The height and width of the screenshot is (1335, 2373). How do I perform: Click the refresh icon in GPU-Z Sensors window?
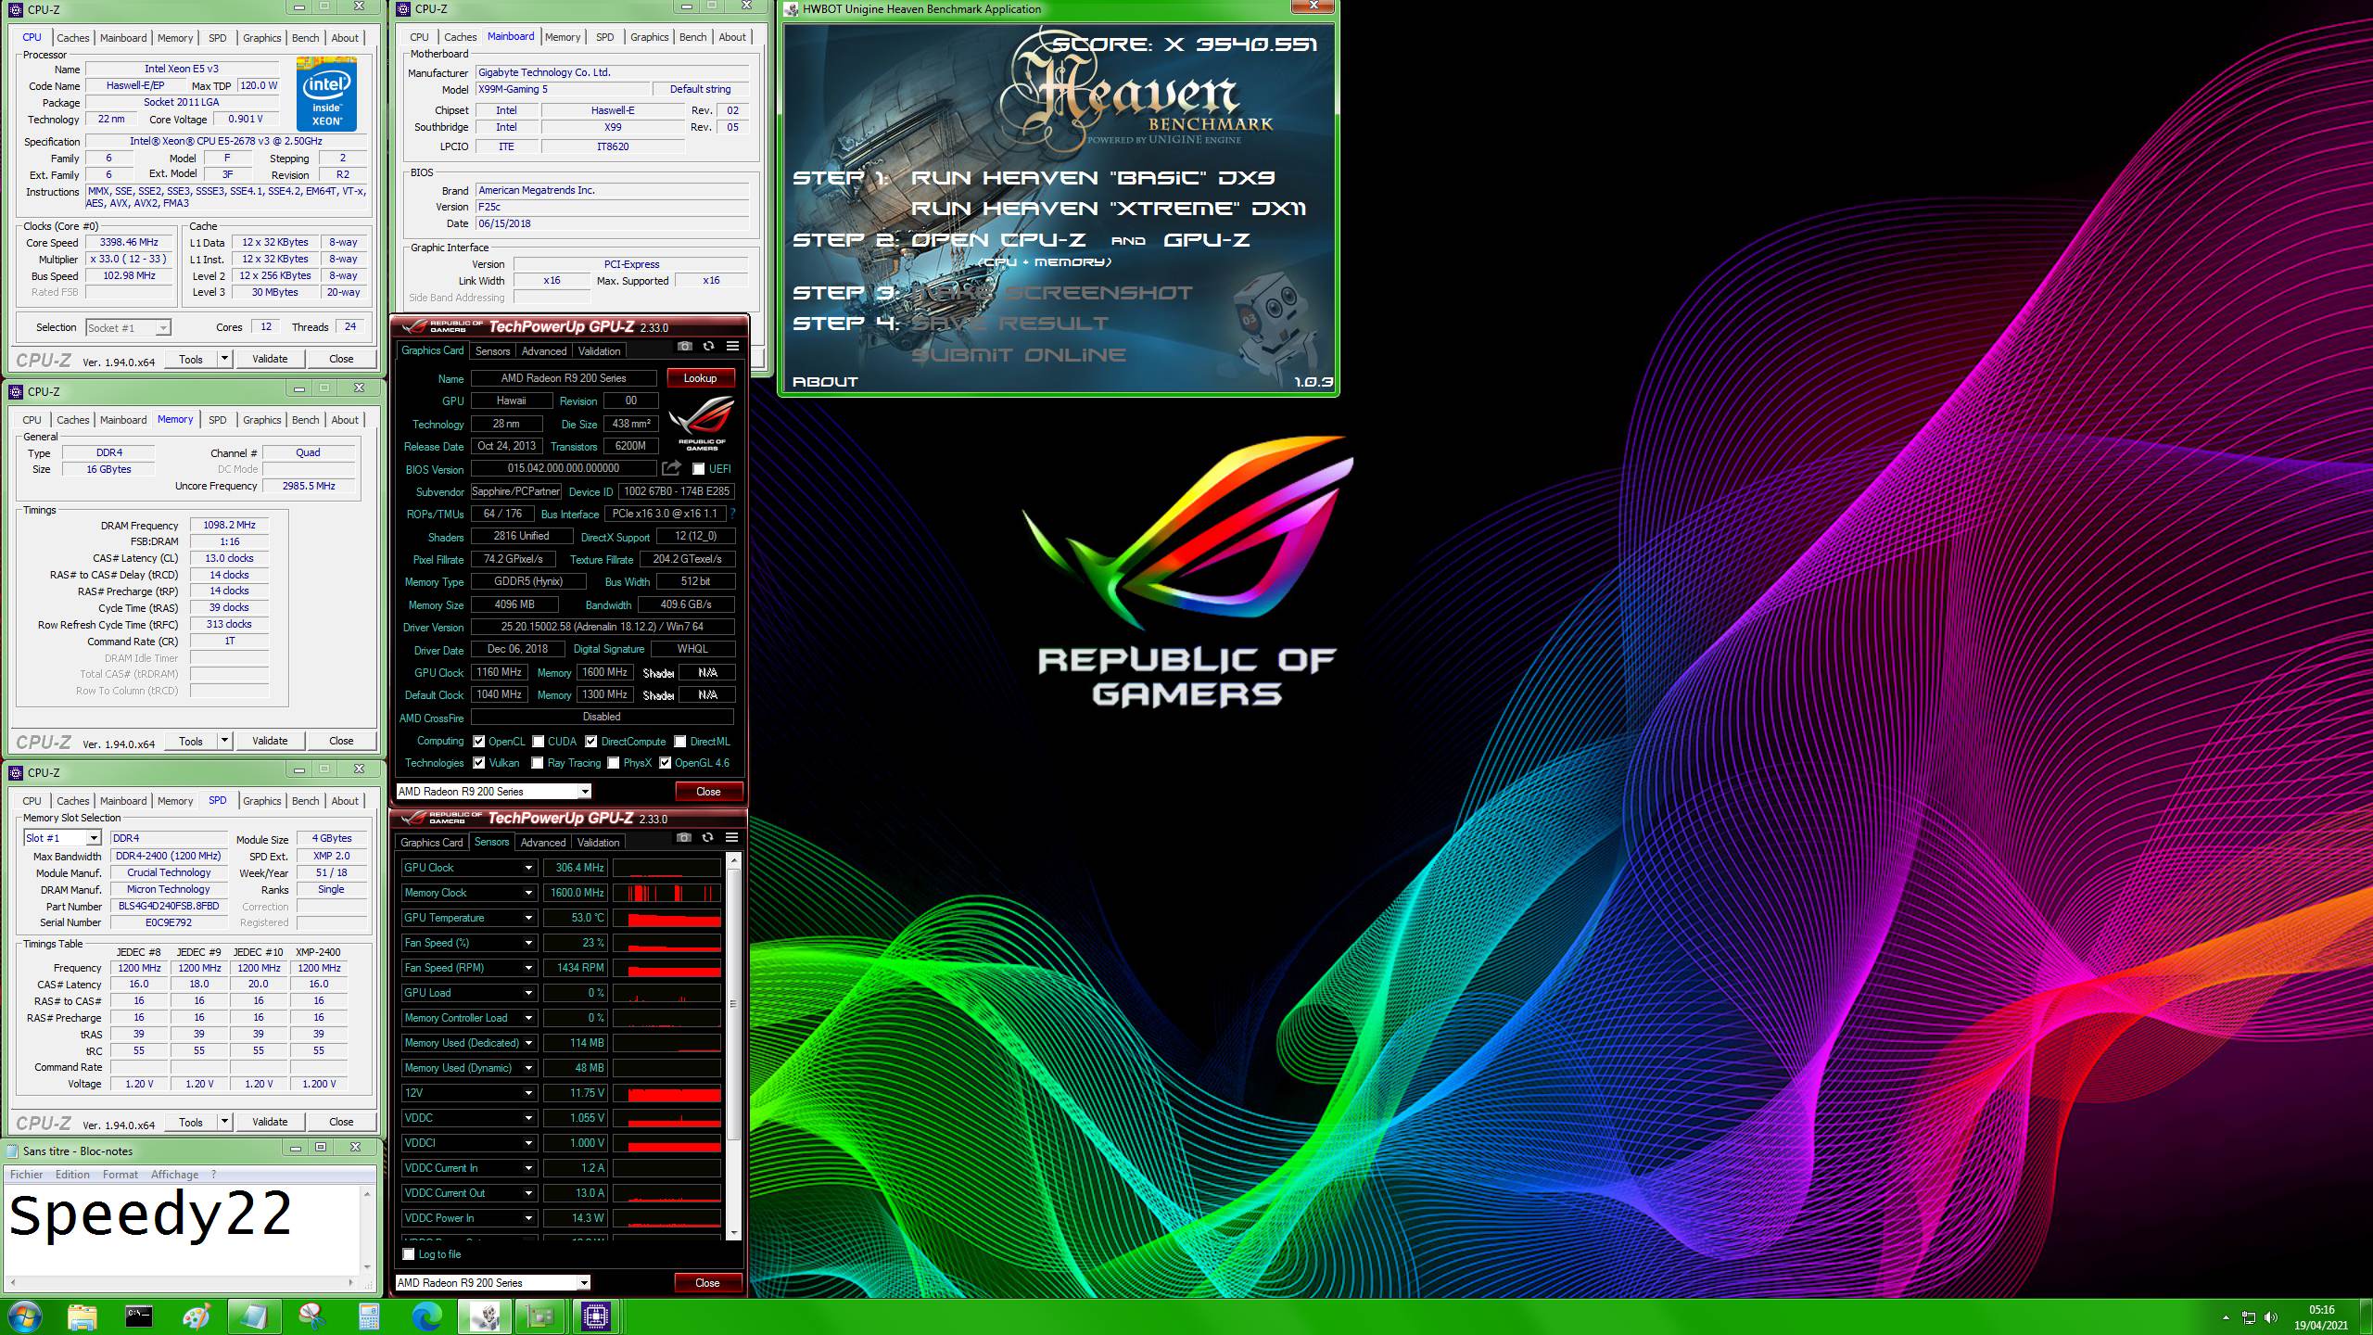(707, 837)
